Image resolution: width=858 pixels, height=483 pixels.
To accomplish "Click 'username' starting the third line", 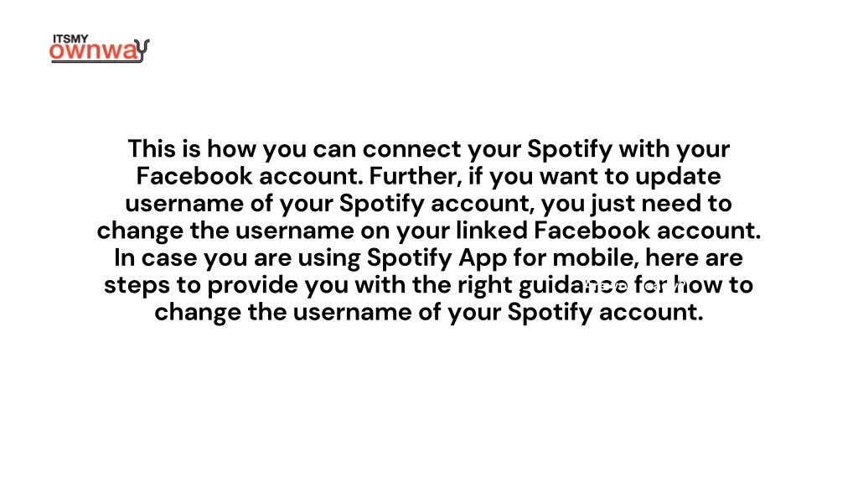I will [184, 204].
